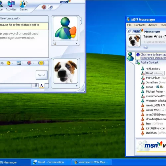Click contact's MSN buddy display picture

[x=65, y=29]
